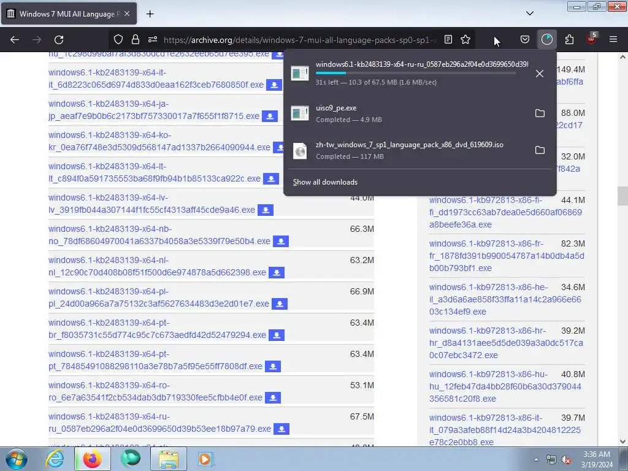Reload the current page
Viewport: 628px width, 471px height.
[x=59, y=40]
